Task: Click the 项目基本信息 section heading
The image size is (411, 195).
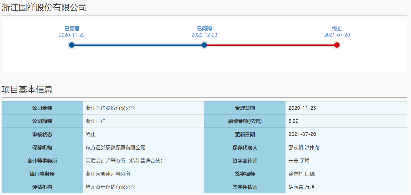Action: click(x=27, y=89)
